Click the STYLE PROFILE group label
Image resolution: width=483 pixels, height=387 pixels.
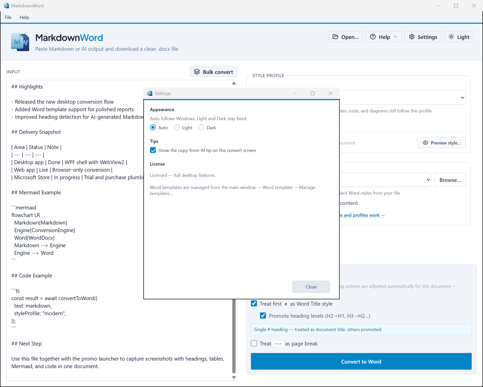[268, 76]
